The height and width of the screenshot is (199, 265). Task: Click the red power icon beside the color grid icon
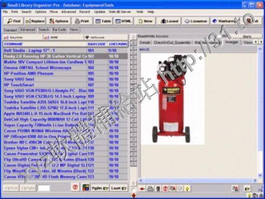(75, 187)
